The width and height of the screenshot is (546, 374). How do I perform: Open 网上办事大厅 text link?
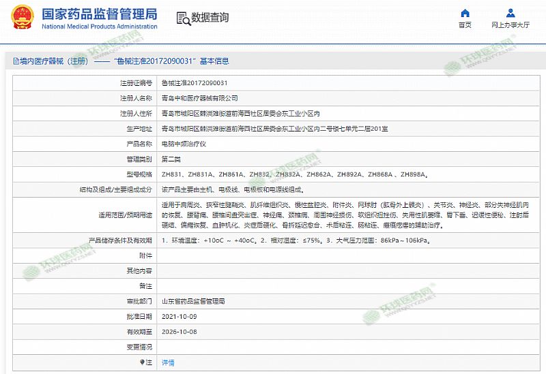[511, 25]
